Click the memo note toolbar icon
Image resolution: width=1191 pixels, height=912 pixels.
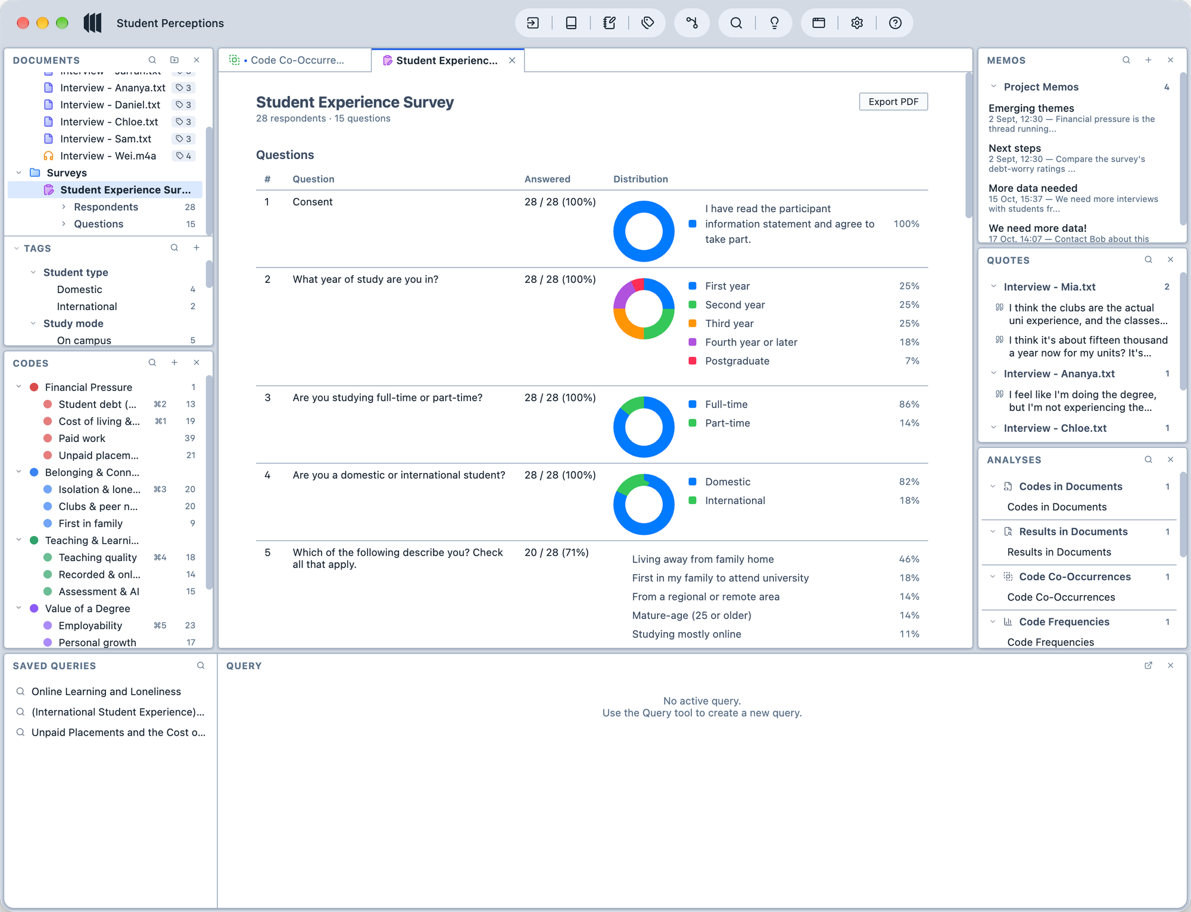pos(609,23)
